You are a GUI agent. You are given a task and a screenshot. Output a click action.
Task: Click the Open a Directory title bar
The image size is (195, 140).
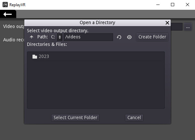point(97,23)
